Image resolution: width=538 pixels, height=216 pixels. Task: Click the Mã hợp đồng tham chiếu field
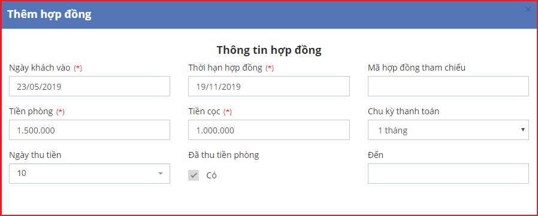(x=448, y=86)
